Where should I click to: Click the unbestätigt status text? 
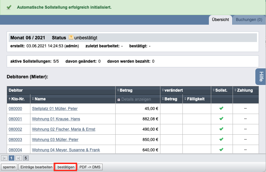click(86, 38)
